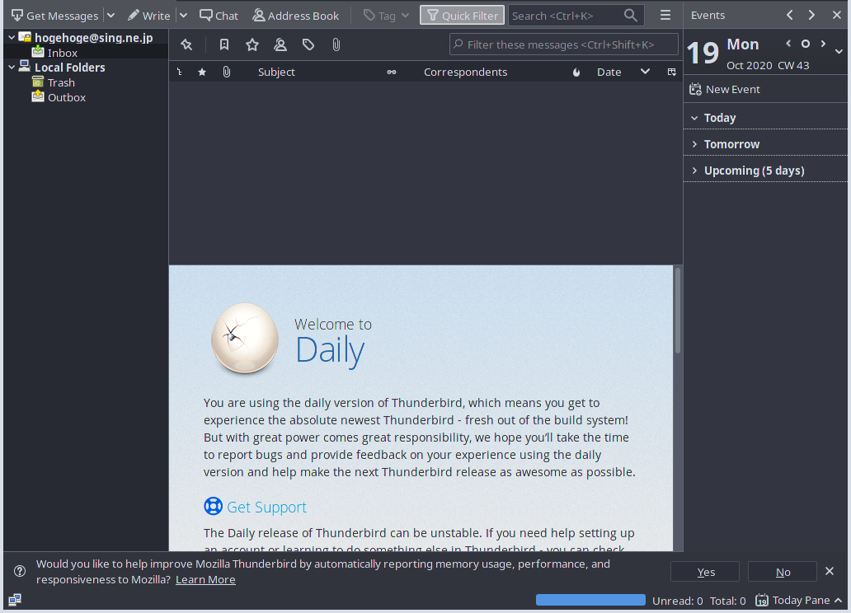Toggle keep filters applied pin icon
Screen dimensions: 851x613
186,44
